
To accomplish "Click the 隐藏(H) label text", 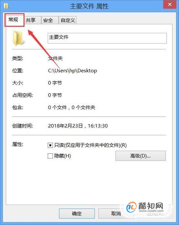I will [62, 156].
